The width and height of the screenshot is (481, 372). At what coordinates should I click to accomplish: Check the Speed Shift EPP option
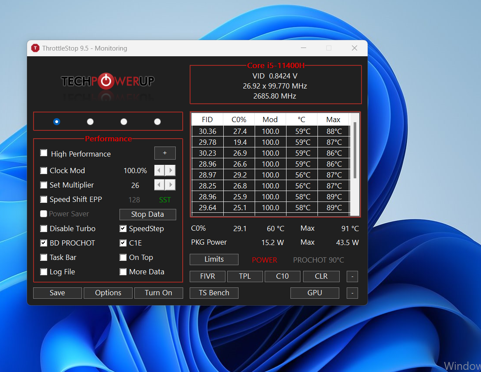[x=44, y=199]
